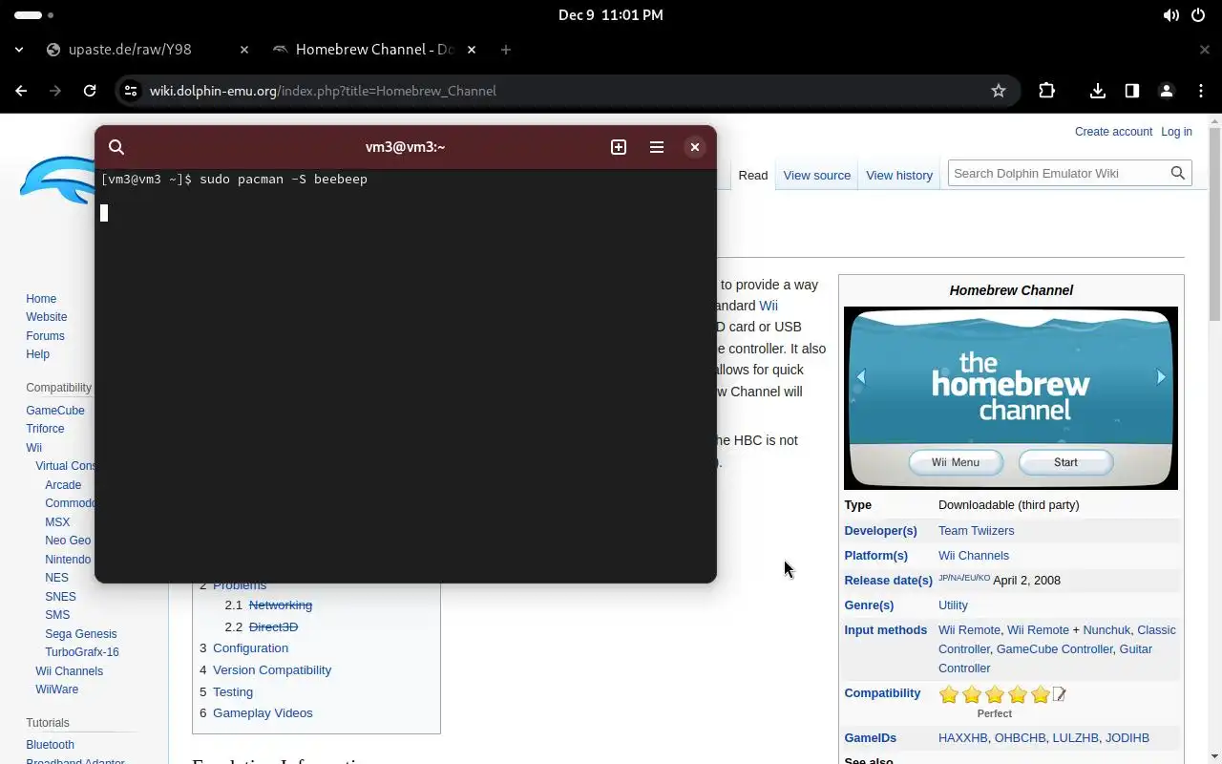Bookmark this page with the star

pos(999,91)
